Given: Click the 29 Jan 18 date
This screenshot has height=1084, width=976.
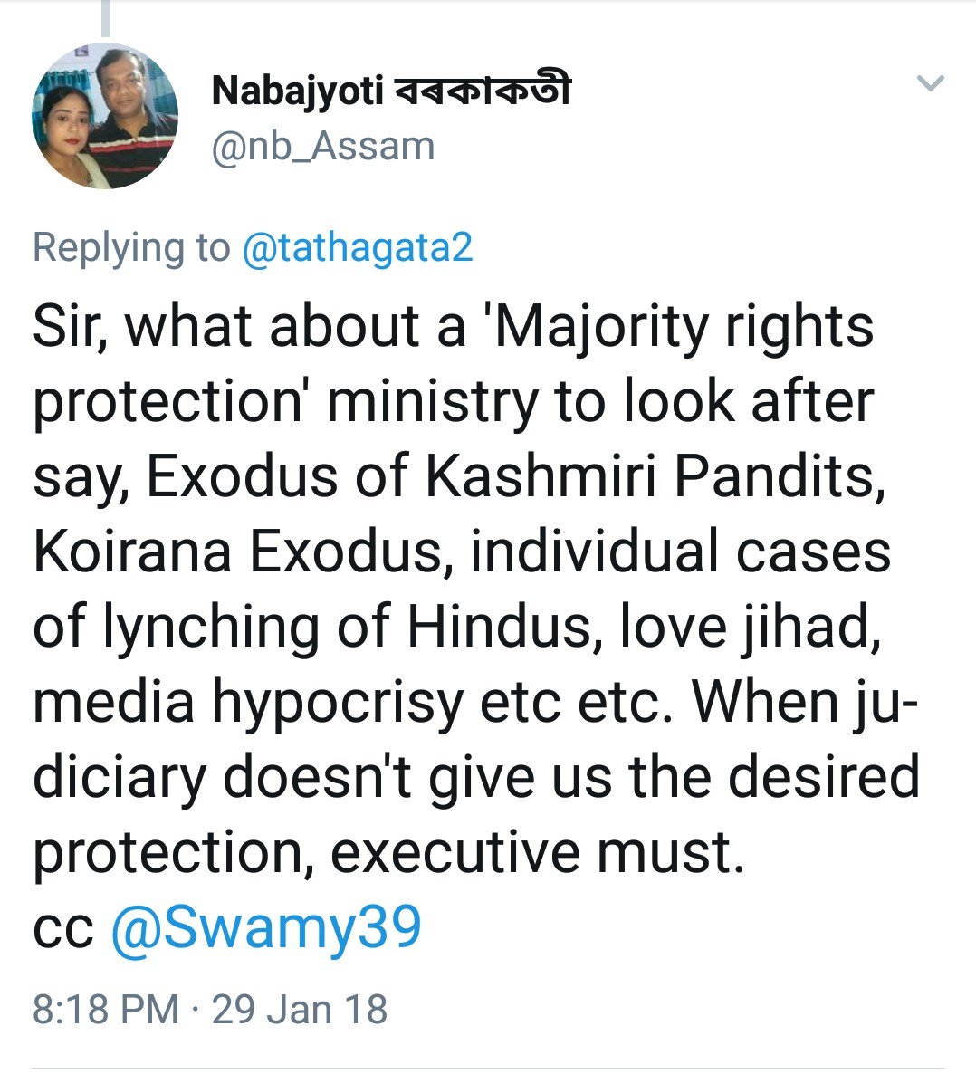Looking at the screenshot, I should [300, 1010].
